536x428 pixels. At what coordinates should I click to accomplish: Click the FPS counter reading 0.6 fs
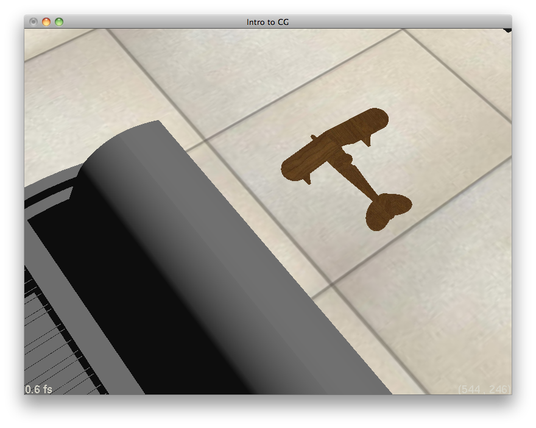pos(38,389)
